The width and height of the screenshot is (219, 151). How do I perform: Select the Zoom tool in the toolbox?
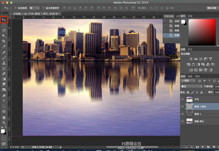click(4, 123)
